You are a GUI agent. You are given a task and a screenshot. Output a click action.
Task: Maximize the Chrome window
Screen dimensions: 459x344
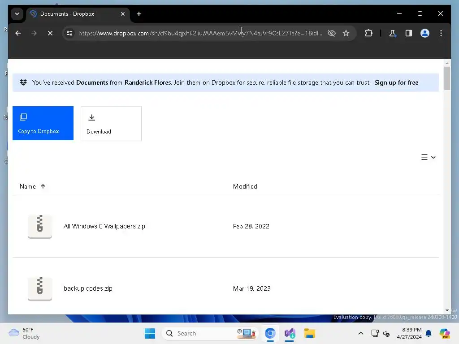[420, 13]
